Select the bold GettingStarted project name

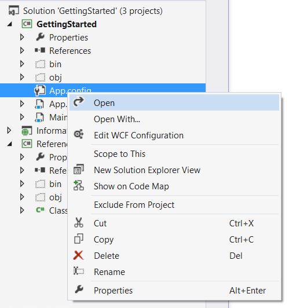[x=67, y=24]
